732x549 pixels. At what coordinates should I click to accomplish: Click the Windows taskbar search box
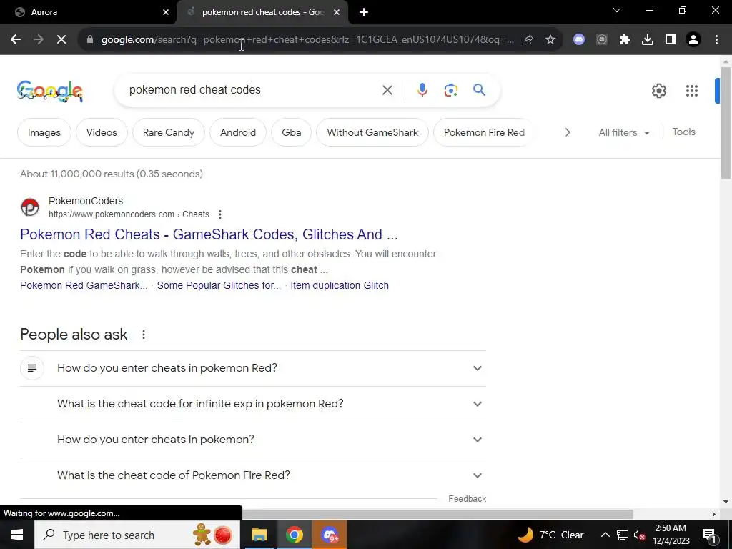coord(137,535)
